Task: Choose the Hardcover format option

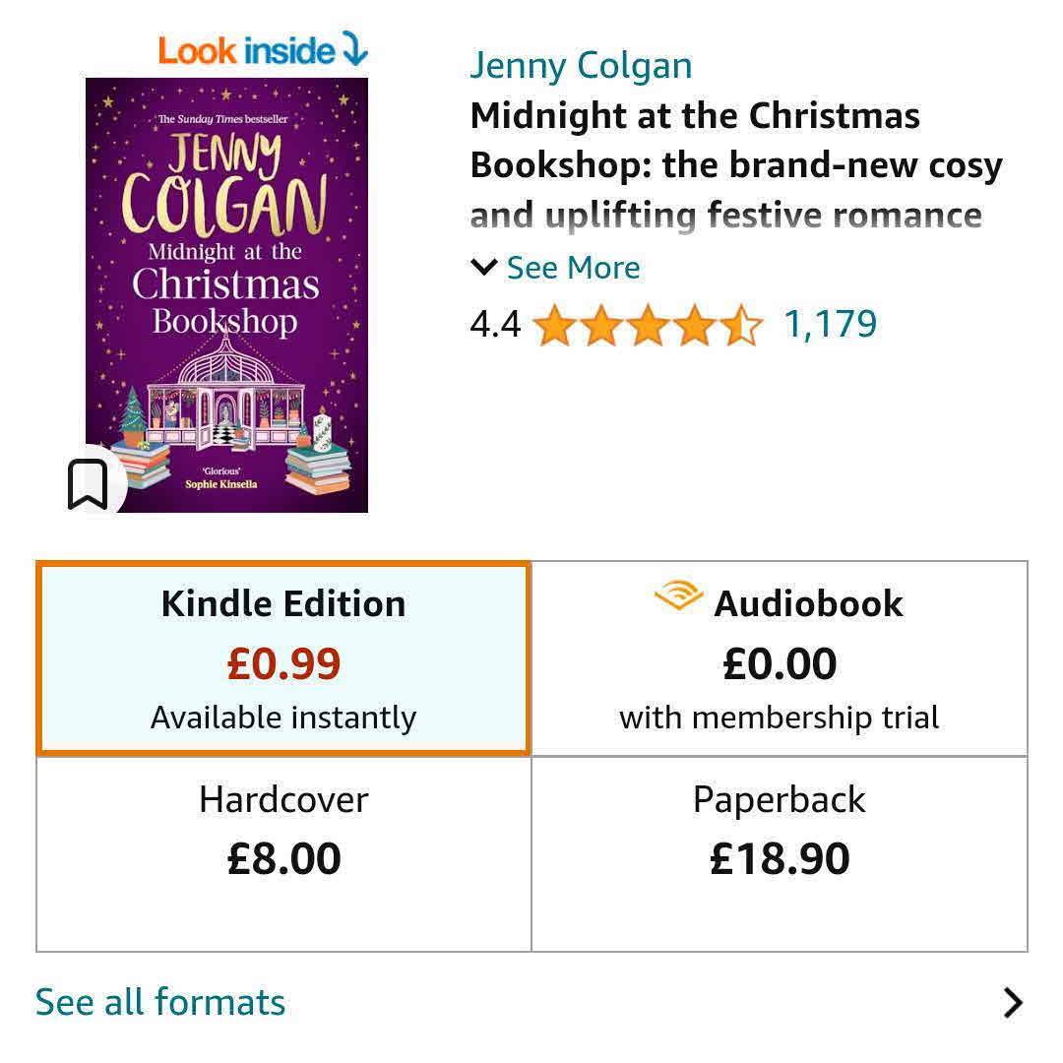Action: [x=283, y=852]
